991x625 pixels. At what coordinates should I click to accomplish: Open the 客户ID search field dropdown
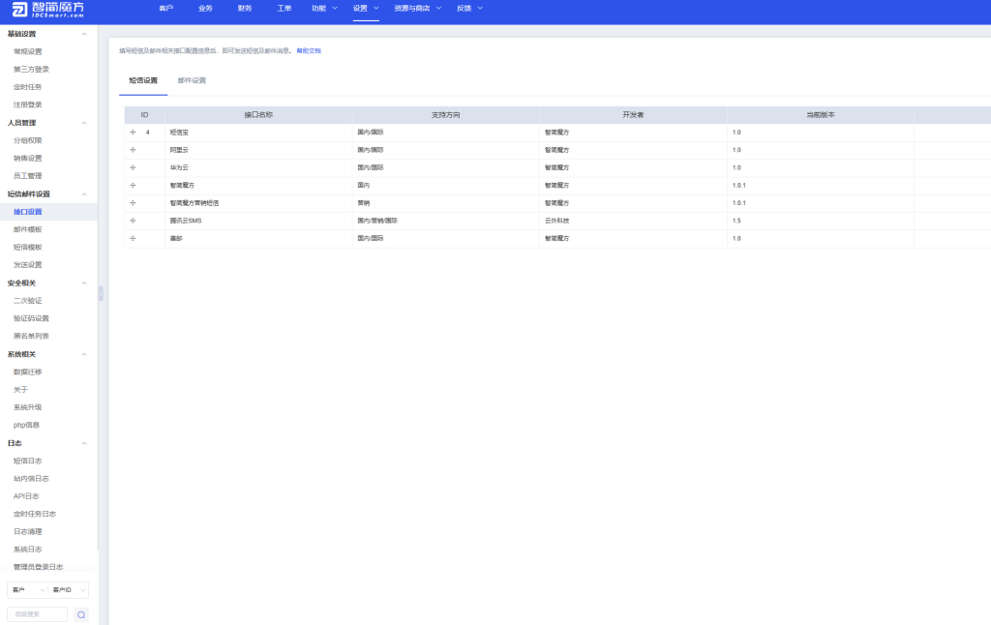click(69, 589)
